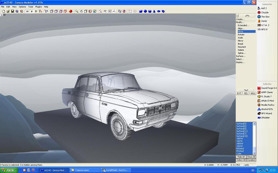Viewport: 278px width, 173px height.
Task: Create a blue cube primitive
Action: click(141, 11)
